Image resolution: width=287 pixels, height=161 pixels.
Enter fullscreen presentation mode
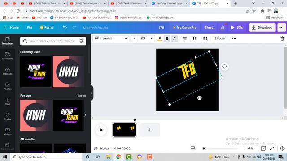click(x=272, y=148)
